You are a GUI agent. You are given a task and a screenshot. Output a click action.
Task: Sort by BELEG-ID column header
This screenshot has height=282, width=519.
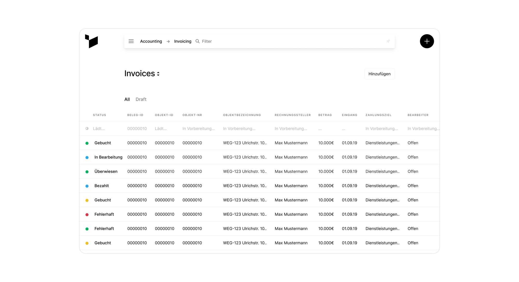pyautogui.click(x=135, y=115)
